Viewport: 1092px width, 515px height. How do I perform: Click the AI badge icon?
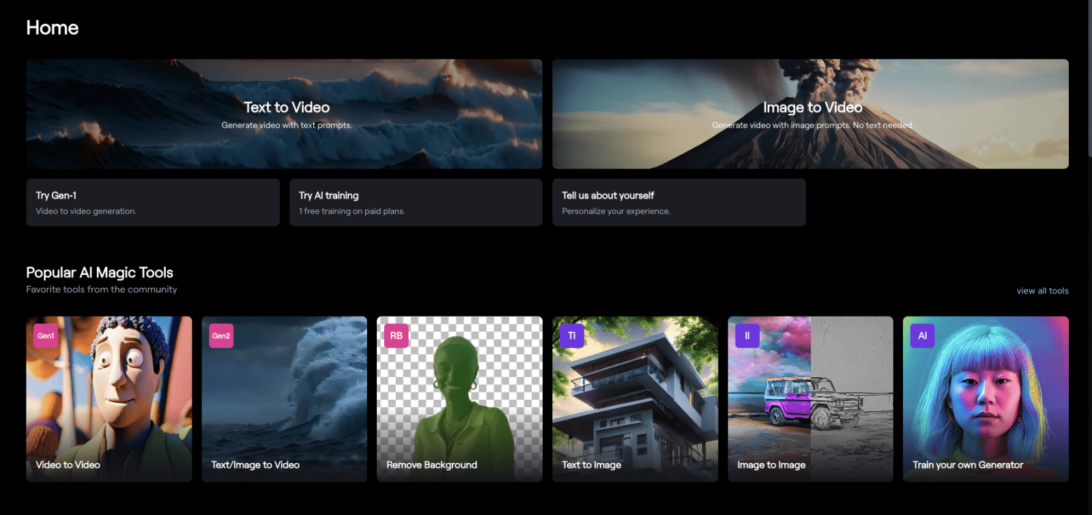pyautogui.click(x=923, y=336)
